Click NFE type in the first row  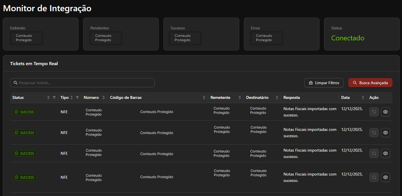click(64, 112)
